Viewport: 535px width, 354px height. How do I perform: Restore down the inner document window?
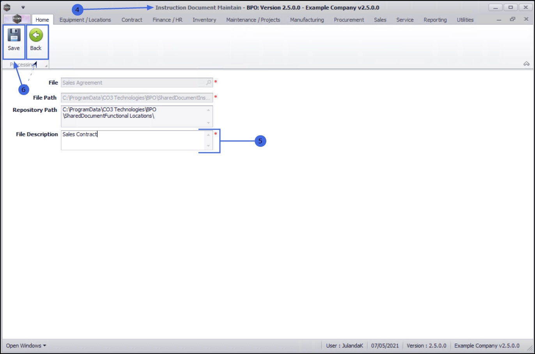tap(512, 19)
